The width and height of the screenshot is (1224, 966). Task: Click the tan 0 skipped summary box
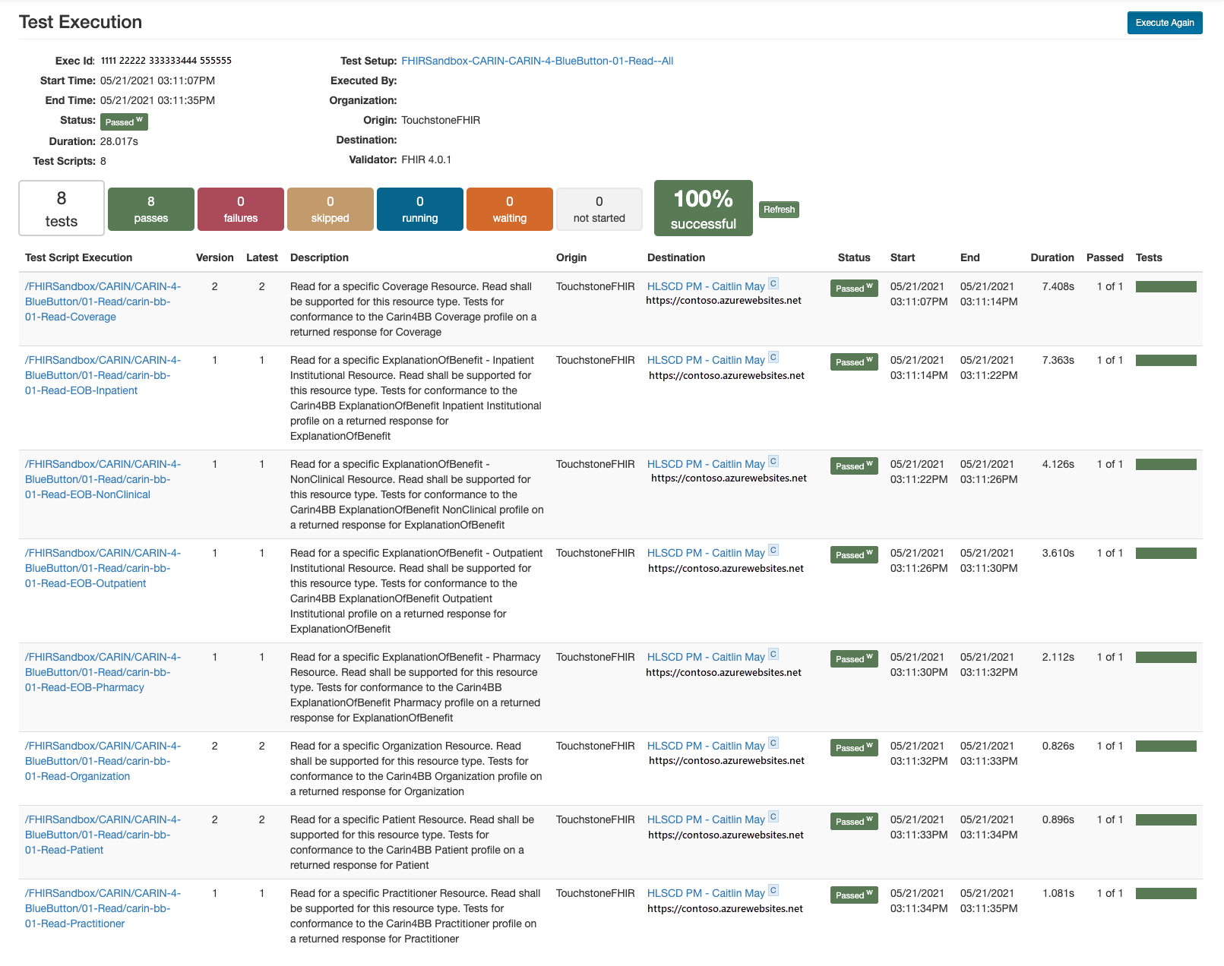330,209
